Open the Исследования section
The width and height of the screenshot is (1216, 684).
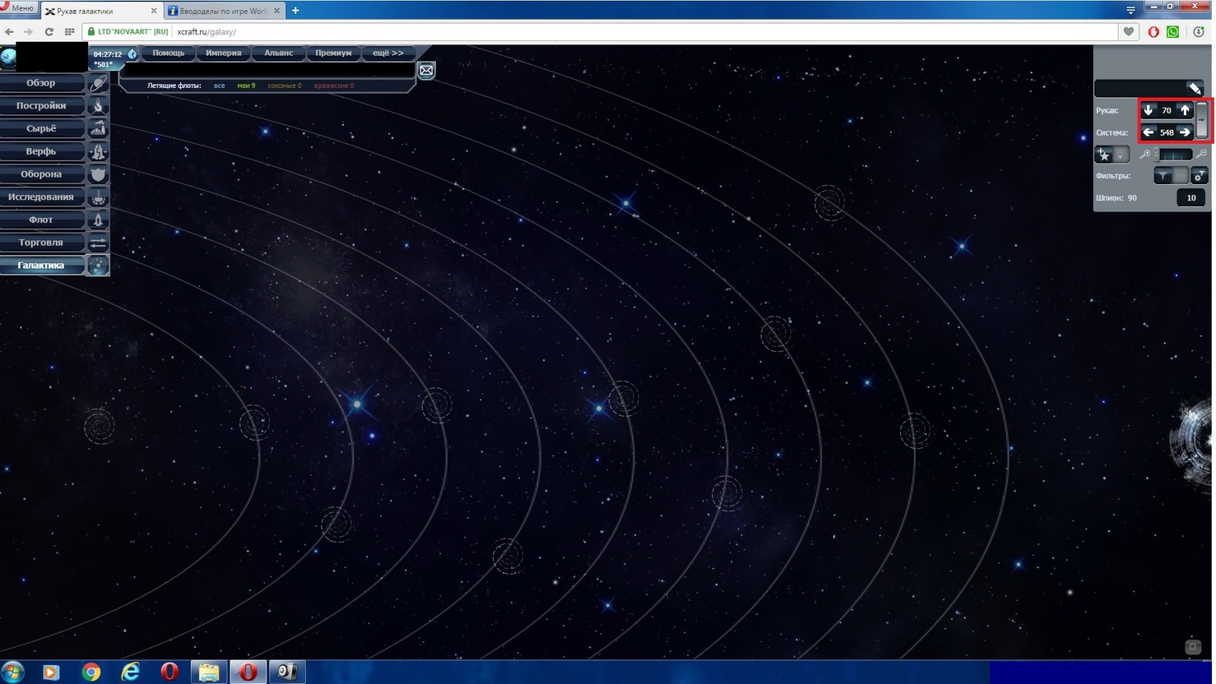pyautogui.click(x=41, y=197)
